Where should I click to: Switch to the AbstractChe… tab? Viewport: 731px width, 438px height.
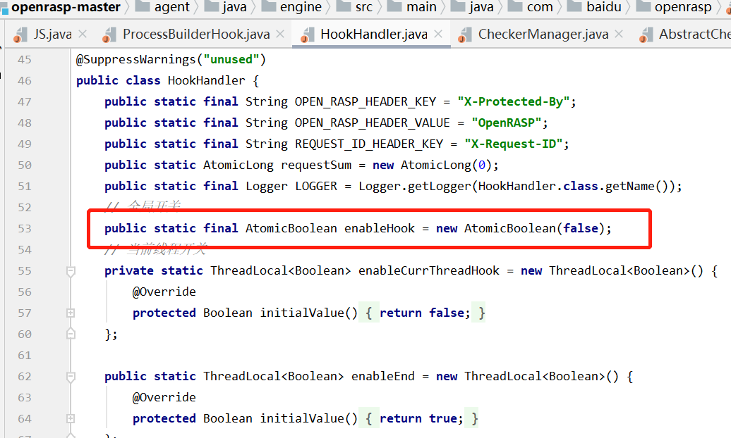pyautogui.click(x=694, y=34)
